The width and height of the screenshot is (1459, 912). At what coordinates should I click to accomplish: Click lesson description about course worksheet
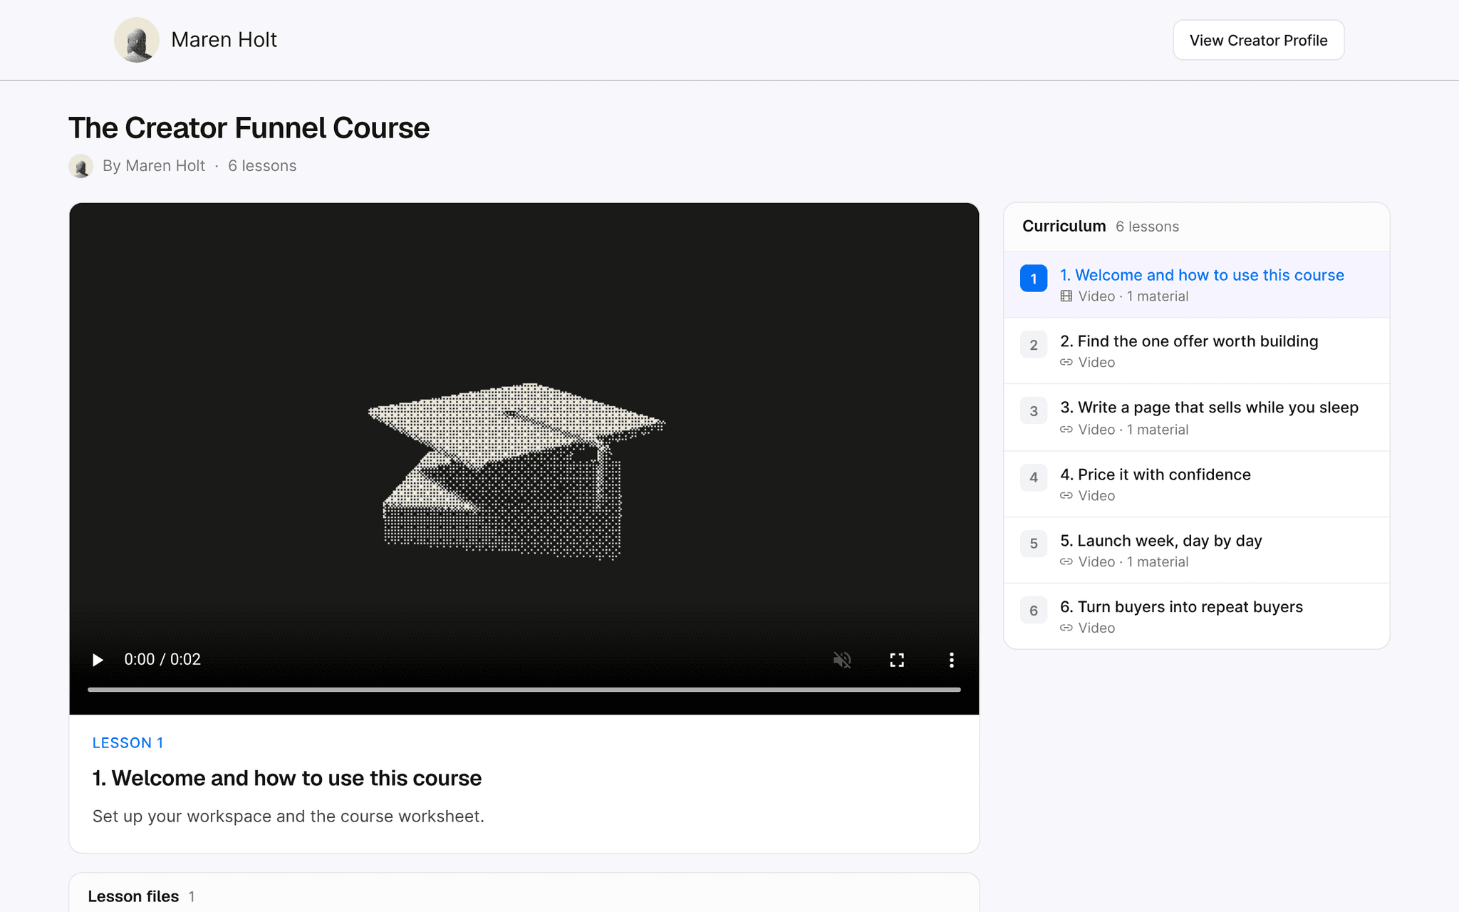289,817
